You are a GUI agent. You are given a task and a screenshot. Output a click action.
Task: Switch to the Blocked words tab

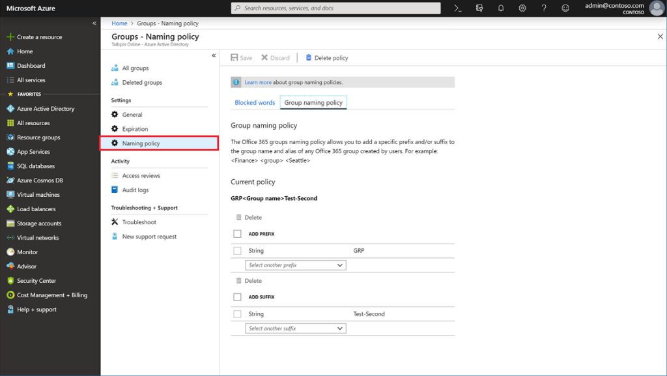pyautogui.click(x=255, y=102)
